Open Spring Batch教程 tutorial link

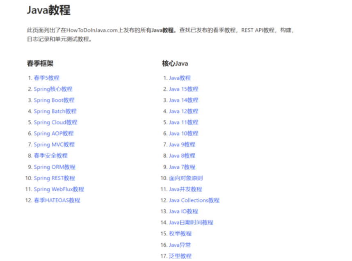(x=55, y=111)
